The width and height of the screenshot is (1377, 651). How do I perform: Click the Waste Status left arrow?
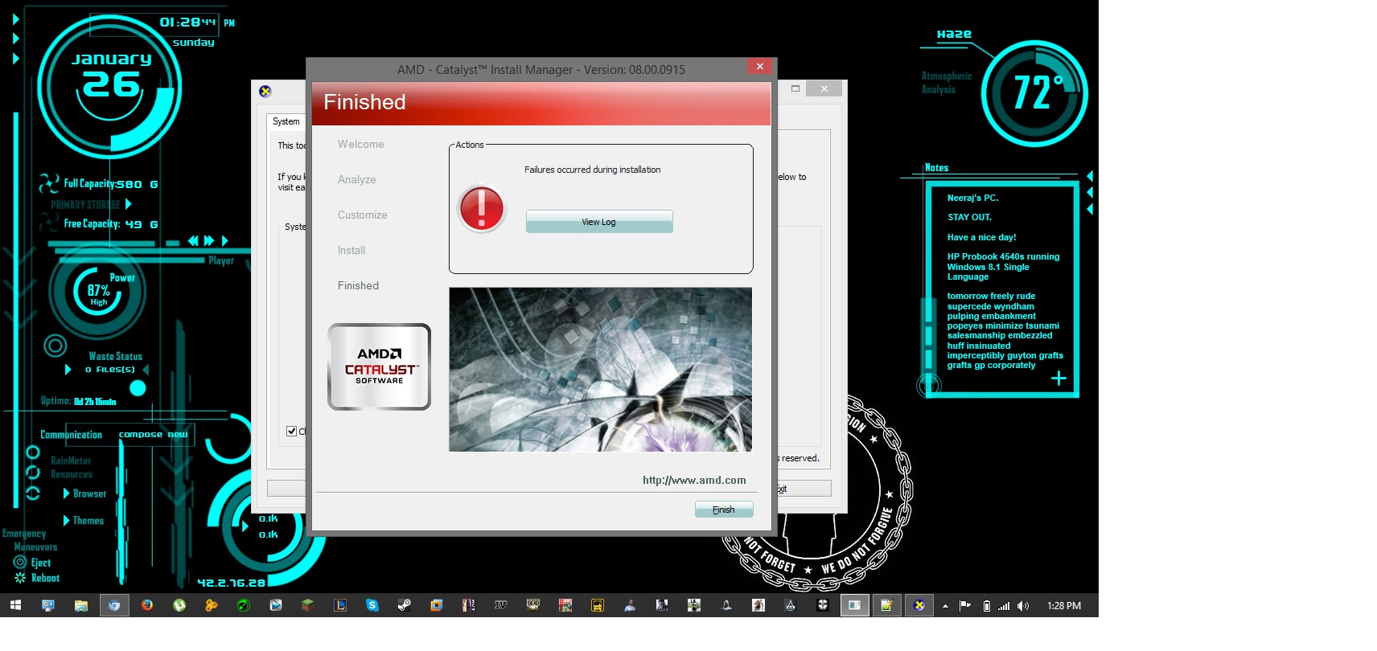(x=68, y=370)
